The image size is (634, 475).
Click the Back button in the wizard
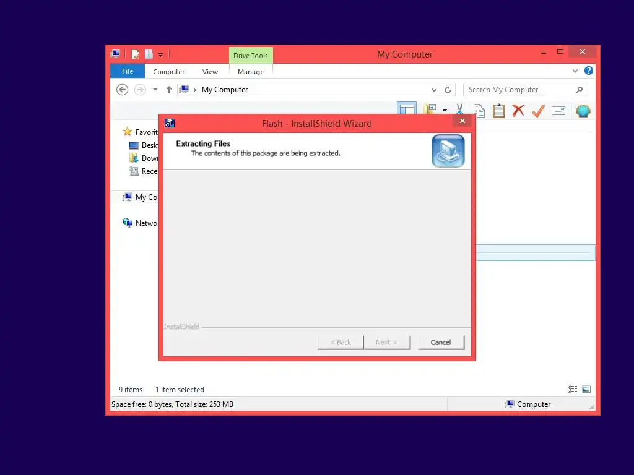point(341,343)
